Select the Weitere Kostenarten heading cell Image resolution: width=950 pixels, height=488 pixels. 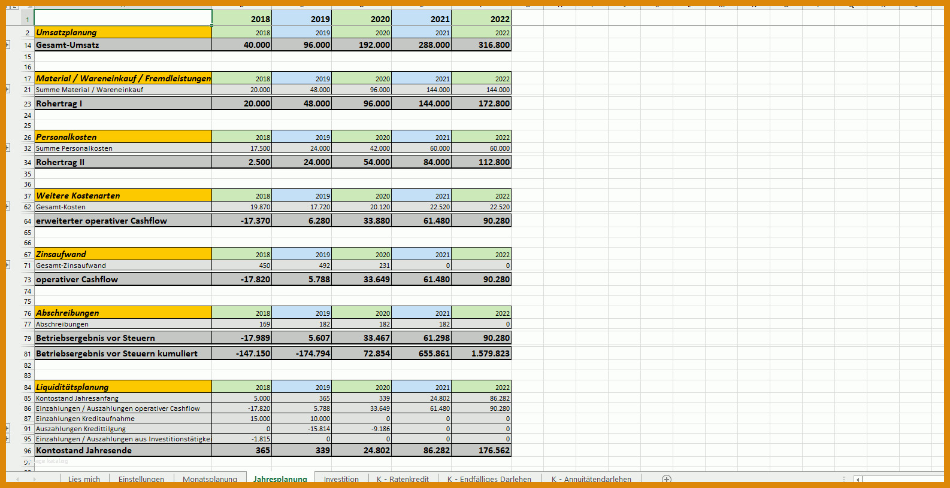coord(123,196)
